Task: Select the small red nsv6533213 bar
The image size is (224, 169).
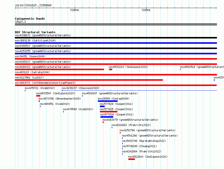Action: point(110,69)
